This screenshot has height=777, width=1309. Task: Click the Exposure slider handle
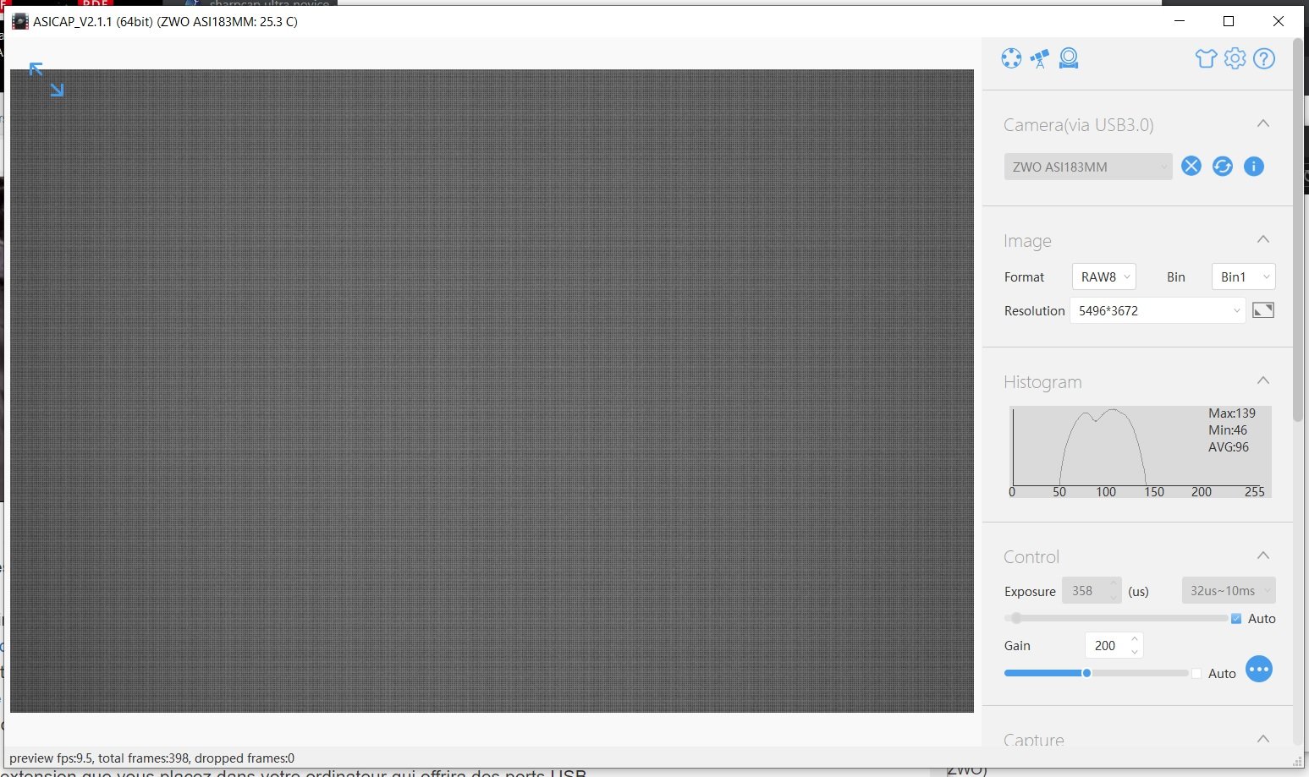tap(1017, 618)
